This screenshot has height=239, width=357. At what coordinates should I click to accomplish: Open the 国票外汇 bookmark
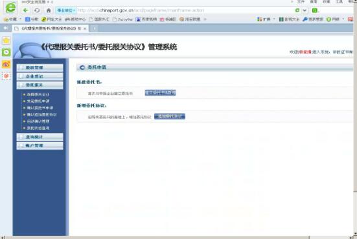tap(99, 19)
